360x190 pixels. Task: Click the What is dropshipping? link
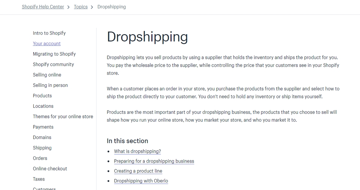coord(137,152)
